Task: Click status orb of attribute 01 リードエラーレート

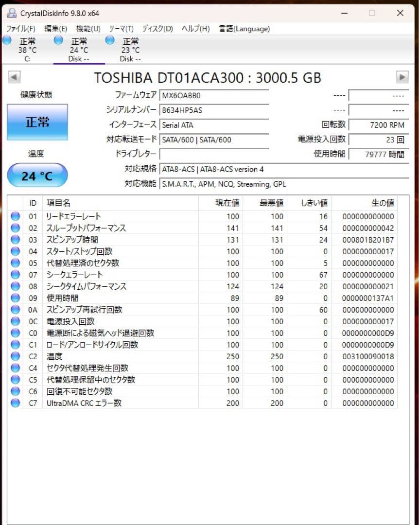Action: [16, 216]
